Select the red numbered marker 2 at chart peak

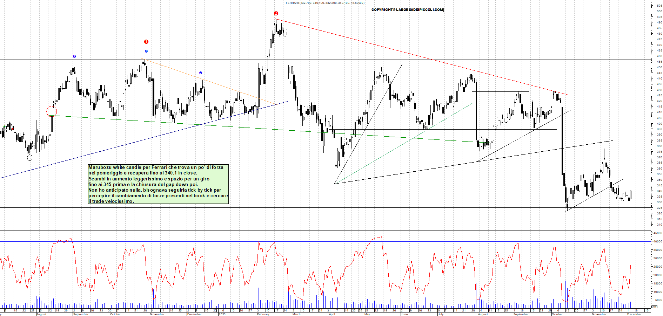276,13
